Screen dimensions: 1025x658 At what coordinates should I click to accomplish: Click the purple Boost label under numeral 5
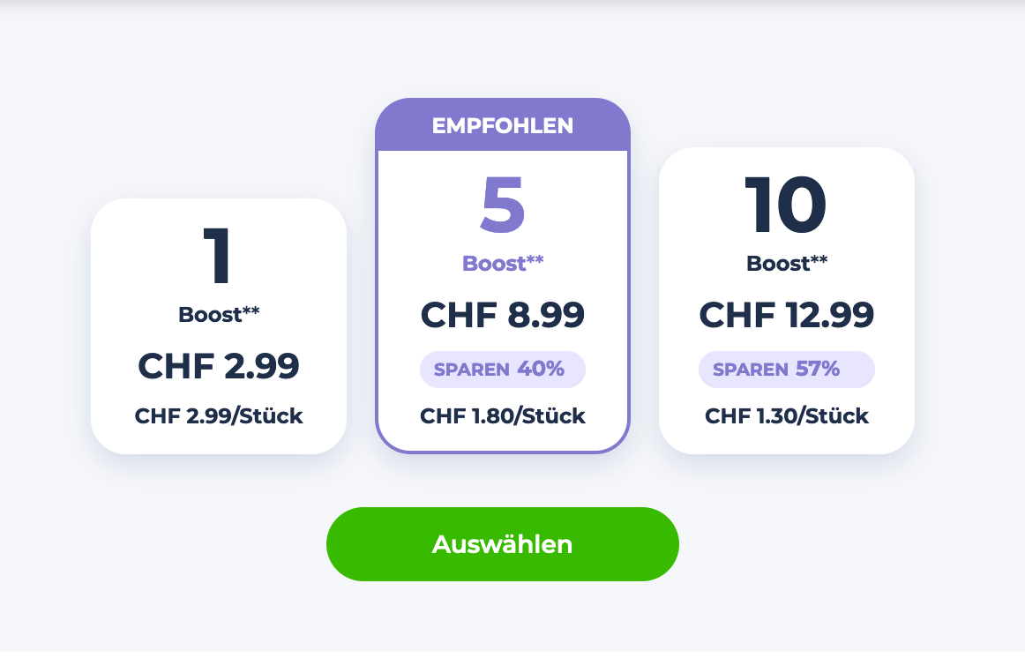click(x=494, y=264)
